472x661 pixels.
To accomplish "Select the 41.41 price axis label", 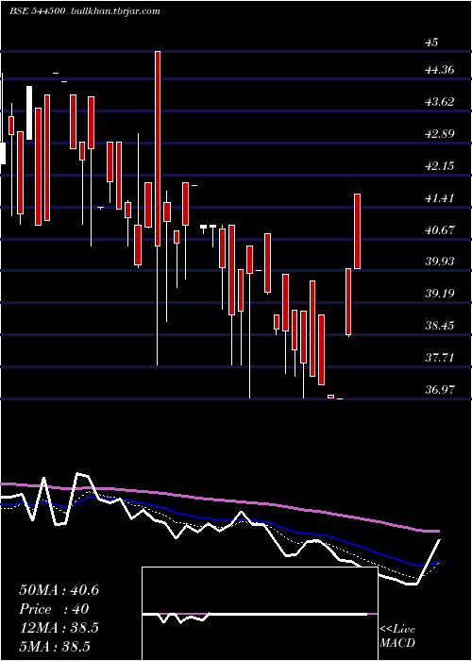I will pos(440,197).
